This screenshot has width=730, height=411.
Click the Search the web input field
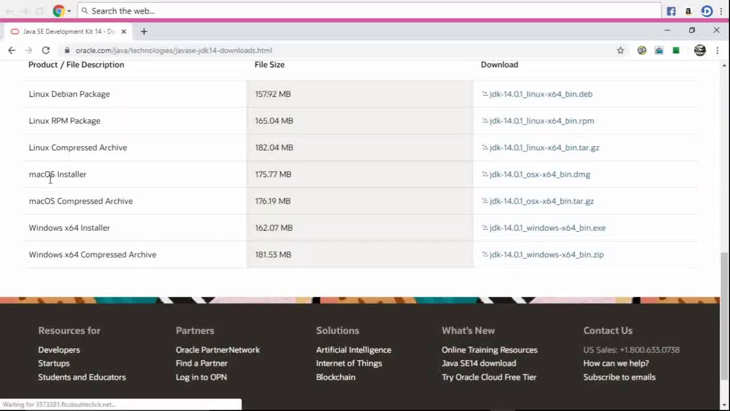click(x=369, y=11)
